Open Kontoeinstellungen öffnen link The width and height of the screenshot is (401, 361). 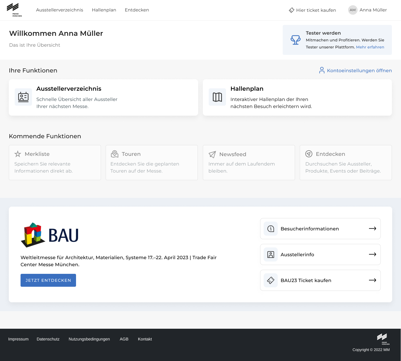[x=355, y=70]
